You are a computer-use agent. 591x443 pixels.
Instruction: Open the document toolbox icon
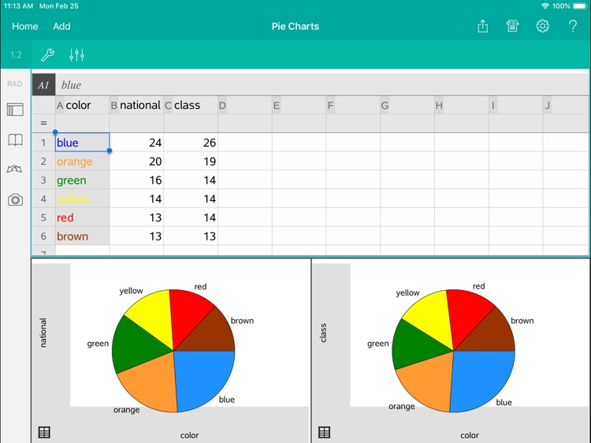(x=512, y=26)
